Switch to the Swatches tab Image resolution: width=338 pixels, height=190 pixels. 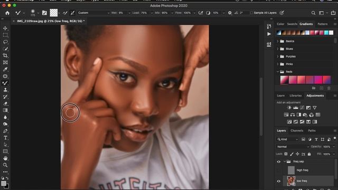click(x=292, y=24)
